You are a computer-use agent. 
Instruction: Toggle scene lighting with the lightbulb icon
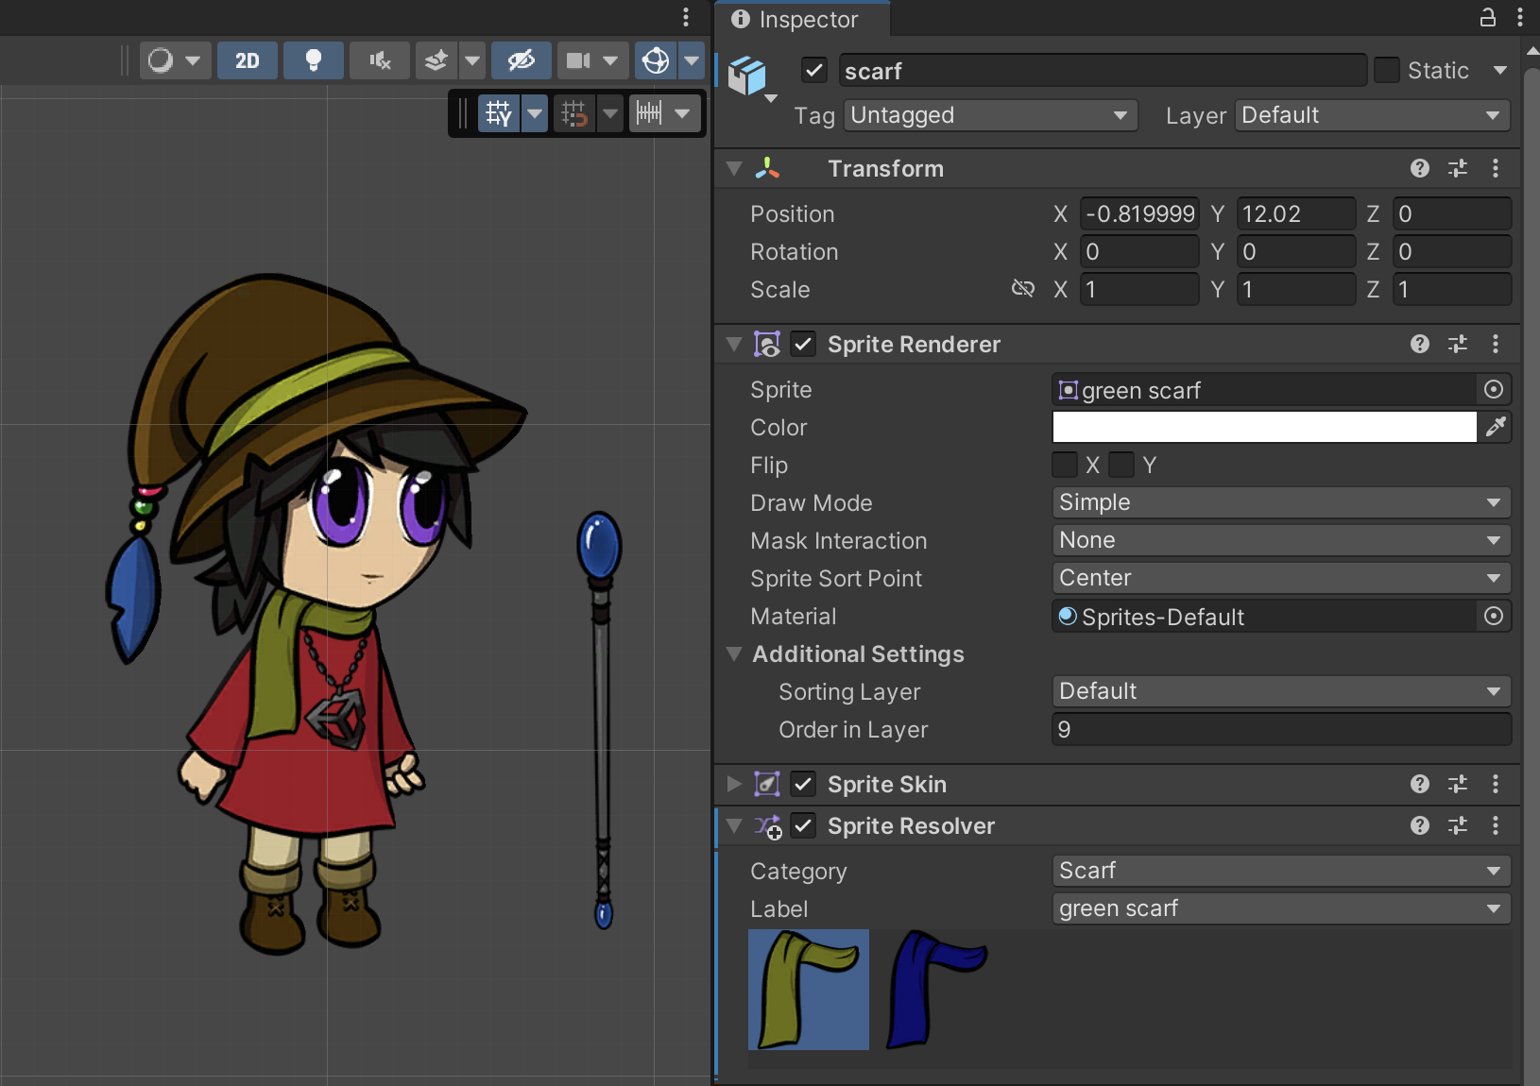click(x=313, y=60)
